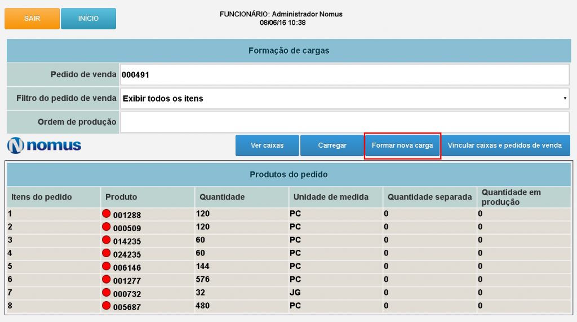Click the Ver caixas button
The height and width of the screenshot is (322, 577).
[267, 145]
